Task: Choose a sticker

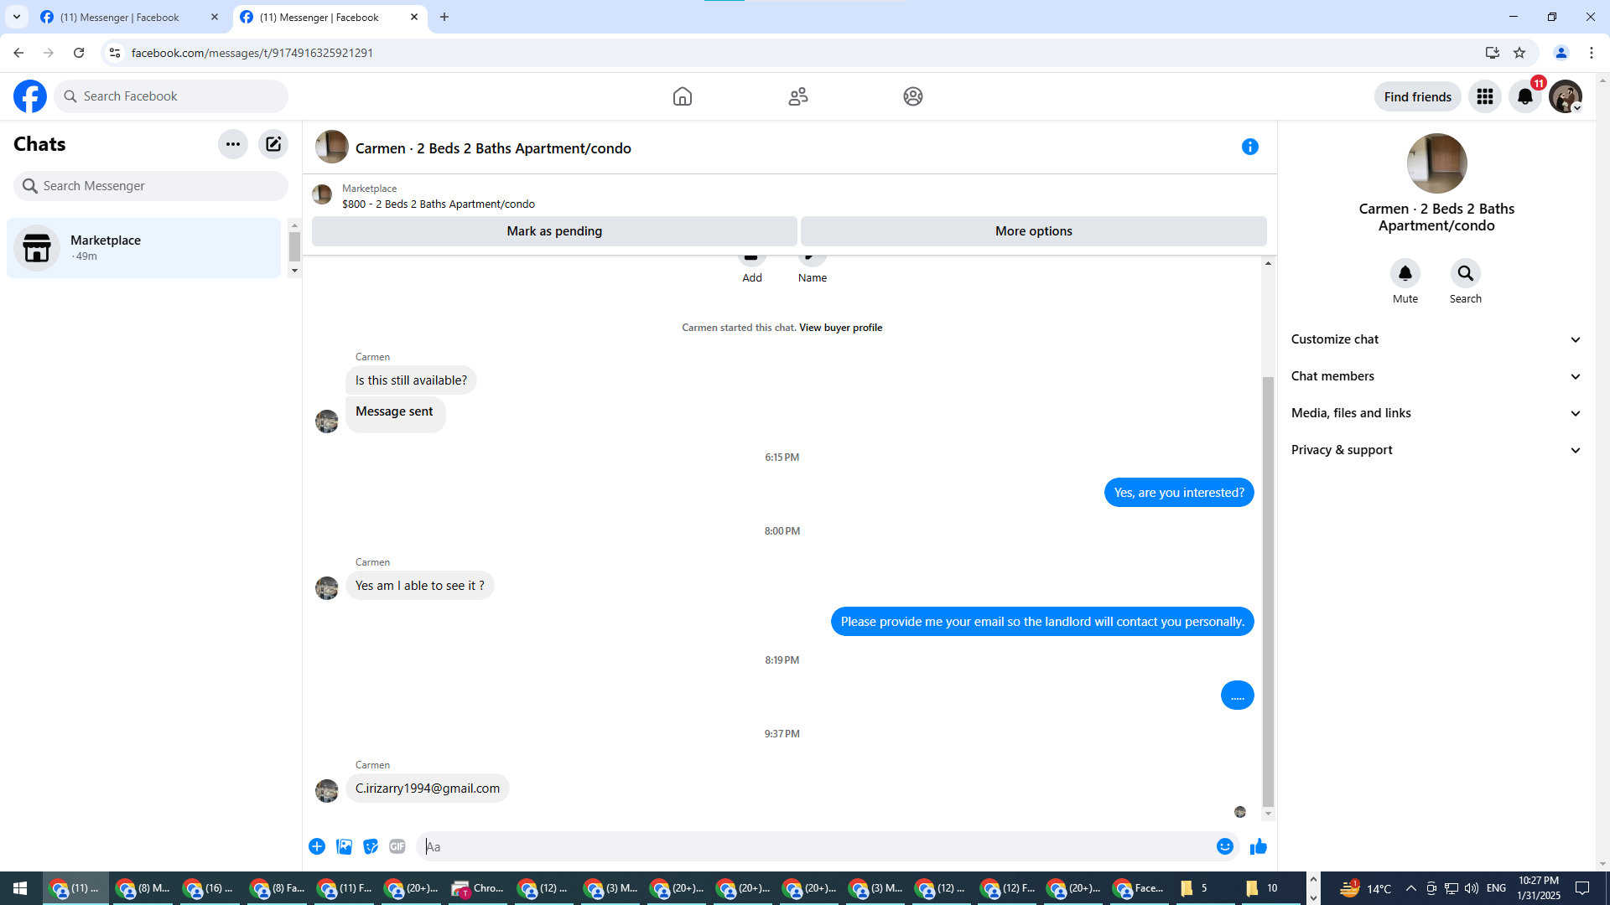Action: click(371, 846)
